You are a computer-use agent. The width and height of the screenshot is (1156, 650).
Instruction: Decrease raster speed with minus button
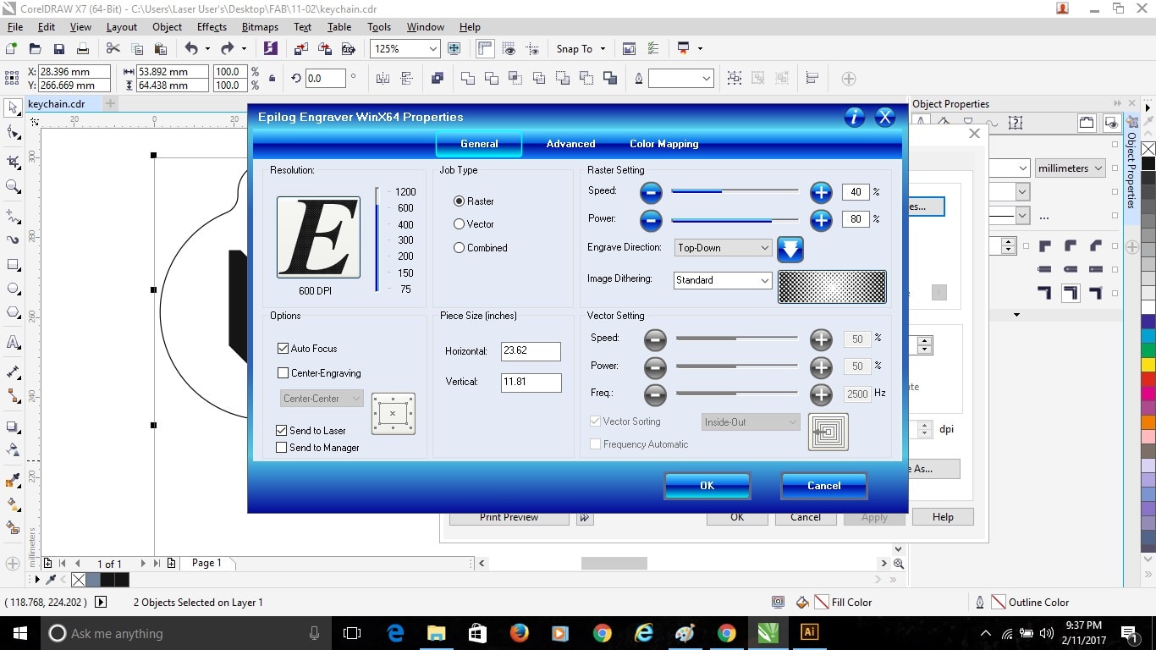[x=651, y=192]
